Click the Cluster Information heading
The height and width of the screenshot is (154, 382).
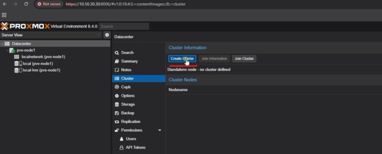[x=187, y=47]
